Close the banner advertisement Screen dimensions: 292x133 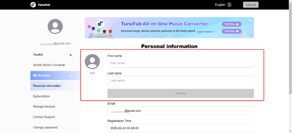click(x=250, y=20)
